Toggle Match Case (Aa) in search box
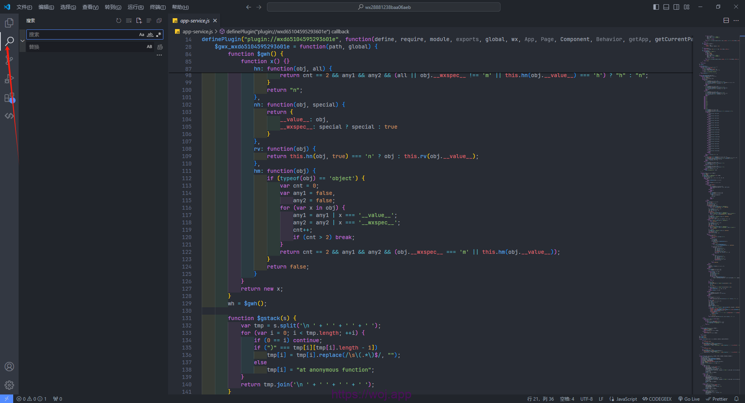 142,35
